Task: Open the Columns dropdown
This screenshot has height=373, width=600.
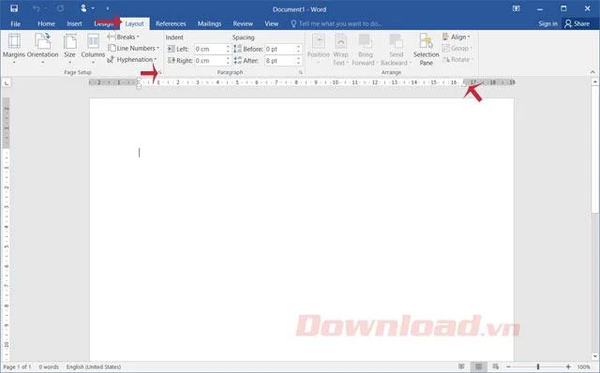Action: pyautogui.click(x=93, y=48)
